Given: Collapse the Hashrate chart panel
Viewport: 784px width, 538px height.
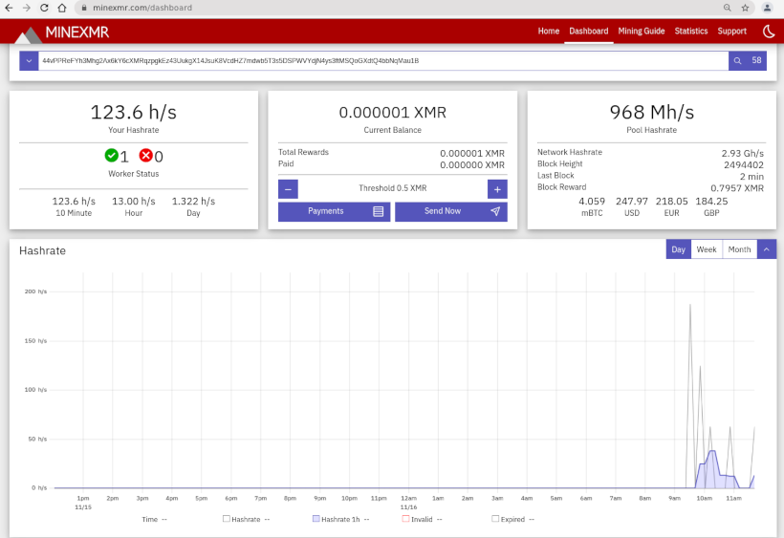Looking at the screenshot, I should point(767,249).
